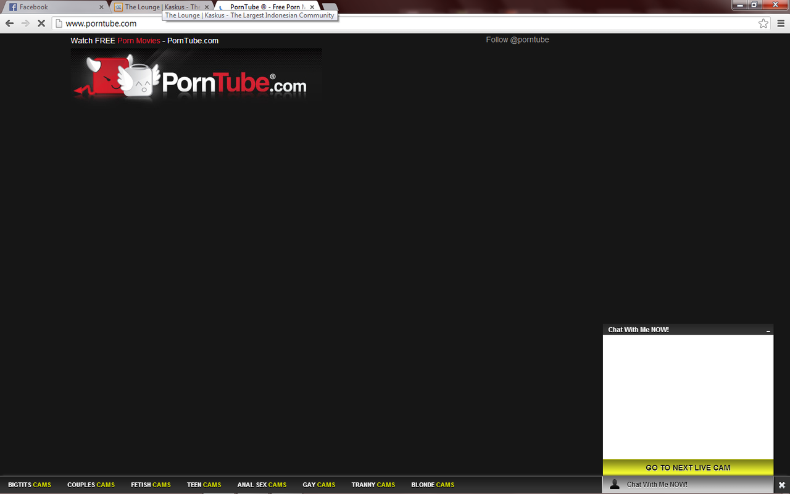Stop page loading with the X button
790x494 pixels.
click(41, 23)
